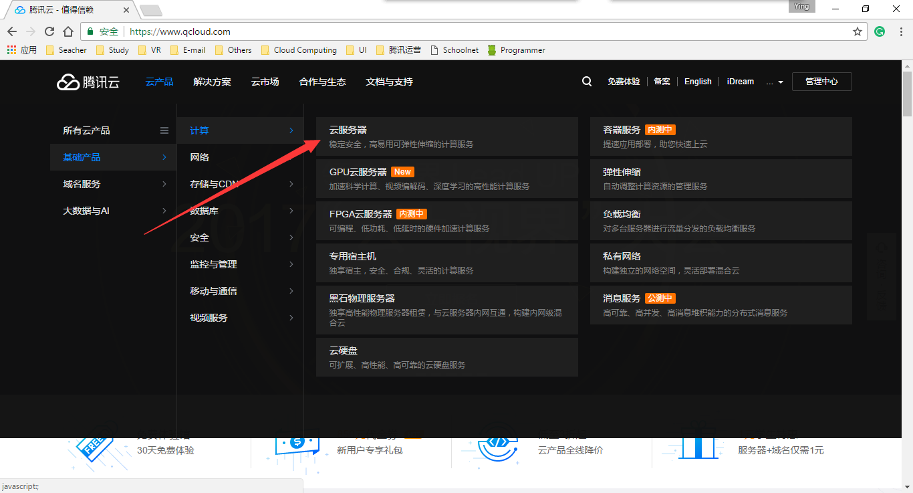Bookmark this page with star icon

(x=858, y=31)
